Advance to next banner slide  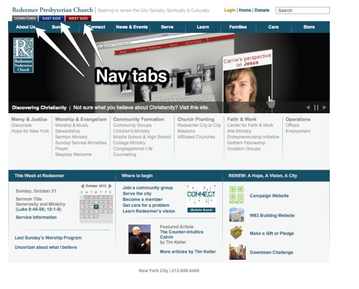coord(324,107)
